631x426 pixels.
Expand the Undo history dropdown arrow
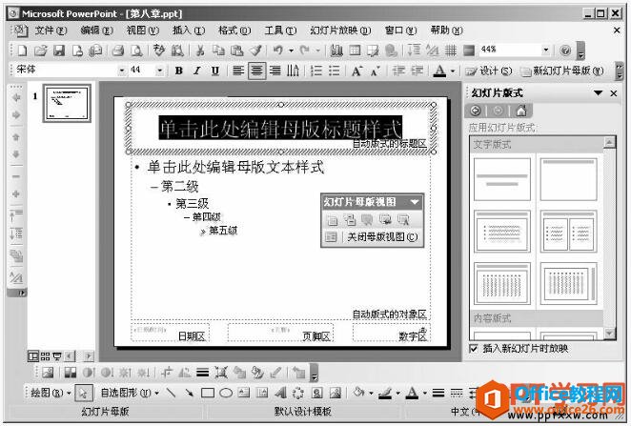pyautogui.click(x=291, y=51)
